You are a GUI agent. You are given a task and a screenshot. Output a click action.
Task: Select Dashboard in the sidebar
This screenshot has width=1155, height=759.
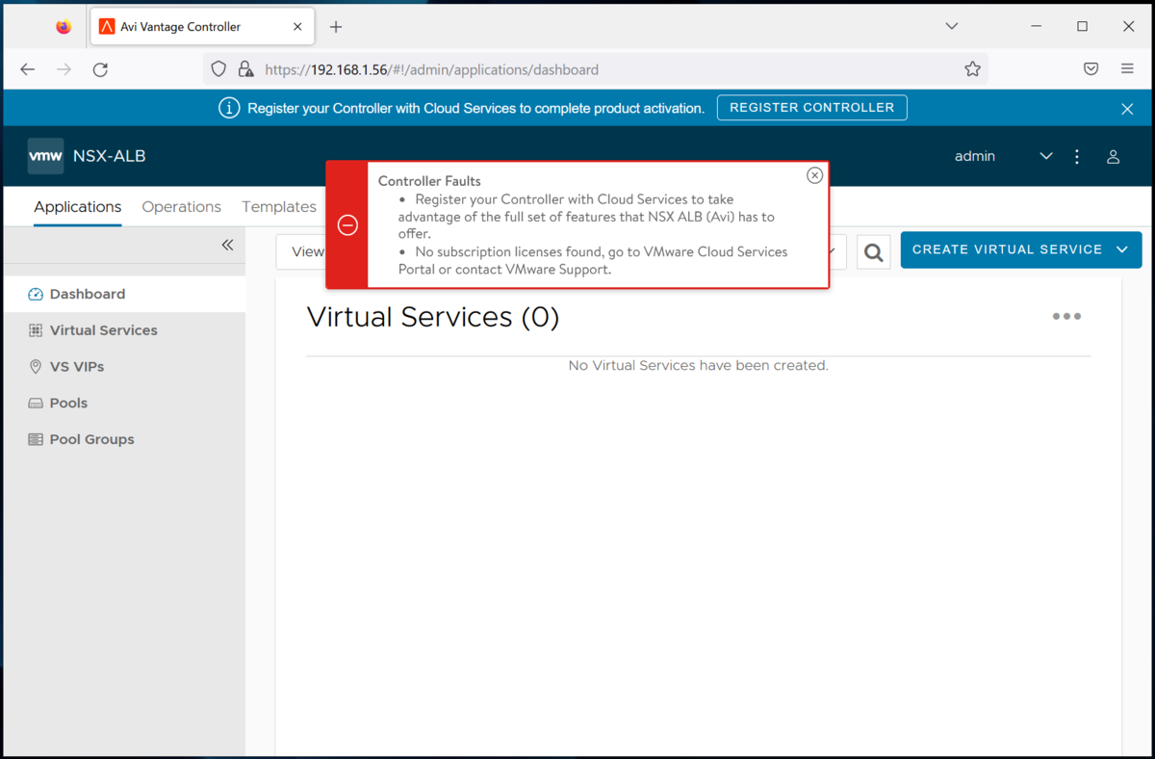point(124,294)
